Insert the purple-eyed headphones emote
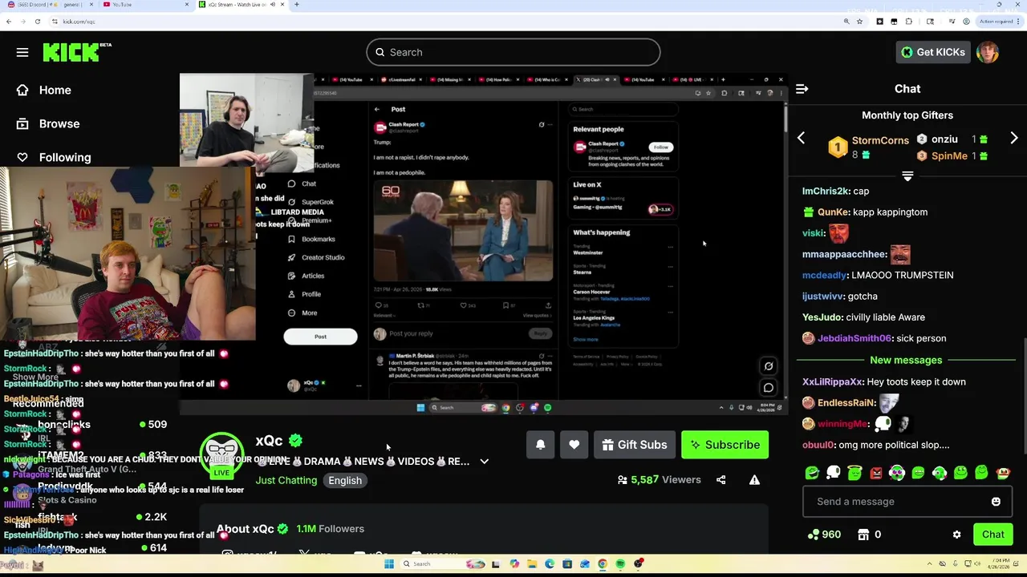Screen dimensions: 1027x577 pos(897,473)
